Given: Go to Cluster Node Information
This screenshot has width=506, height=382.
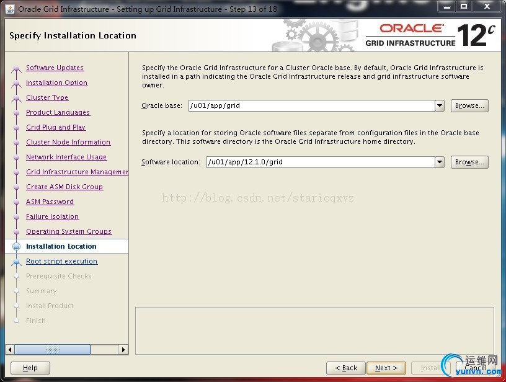Looking at the screenshot, I should click(68, 142).
